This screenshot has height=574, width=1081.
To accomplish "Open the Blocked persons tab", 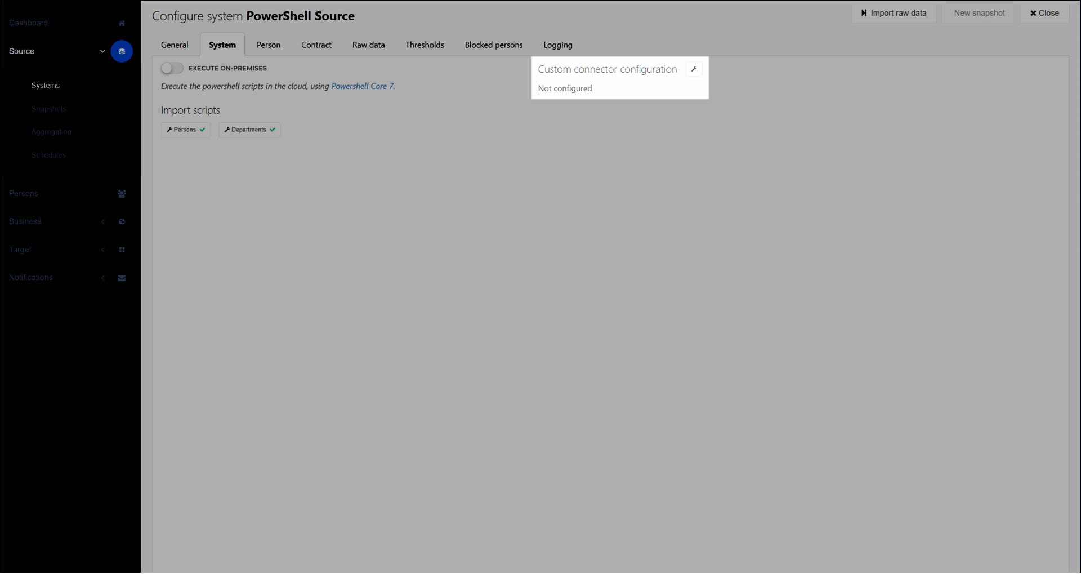I will [494, 45].
